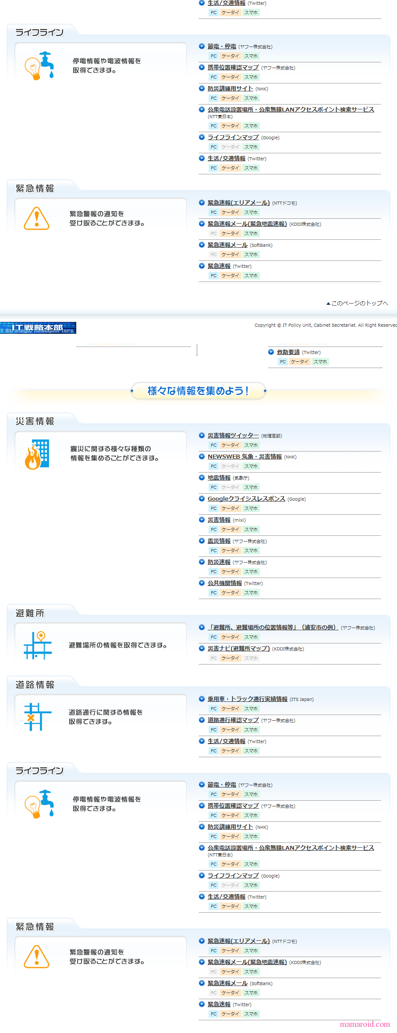Viewport: 397px width, 1033px height.
Task: Click the PC badge under 乗用車・トラック通行実績情報
Action: pos(213,709)
